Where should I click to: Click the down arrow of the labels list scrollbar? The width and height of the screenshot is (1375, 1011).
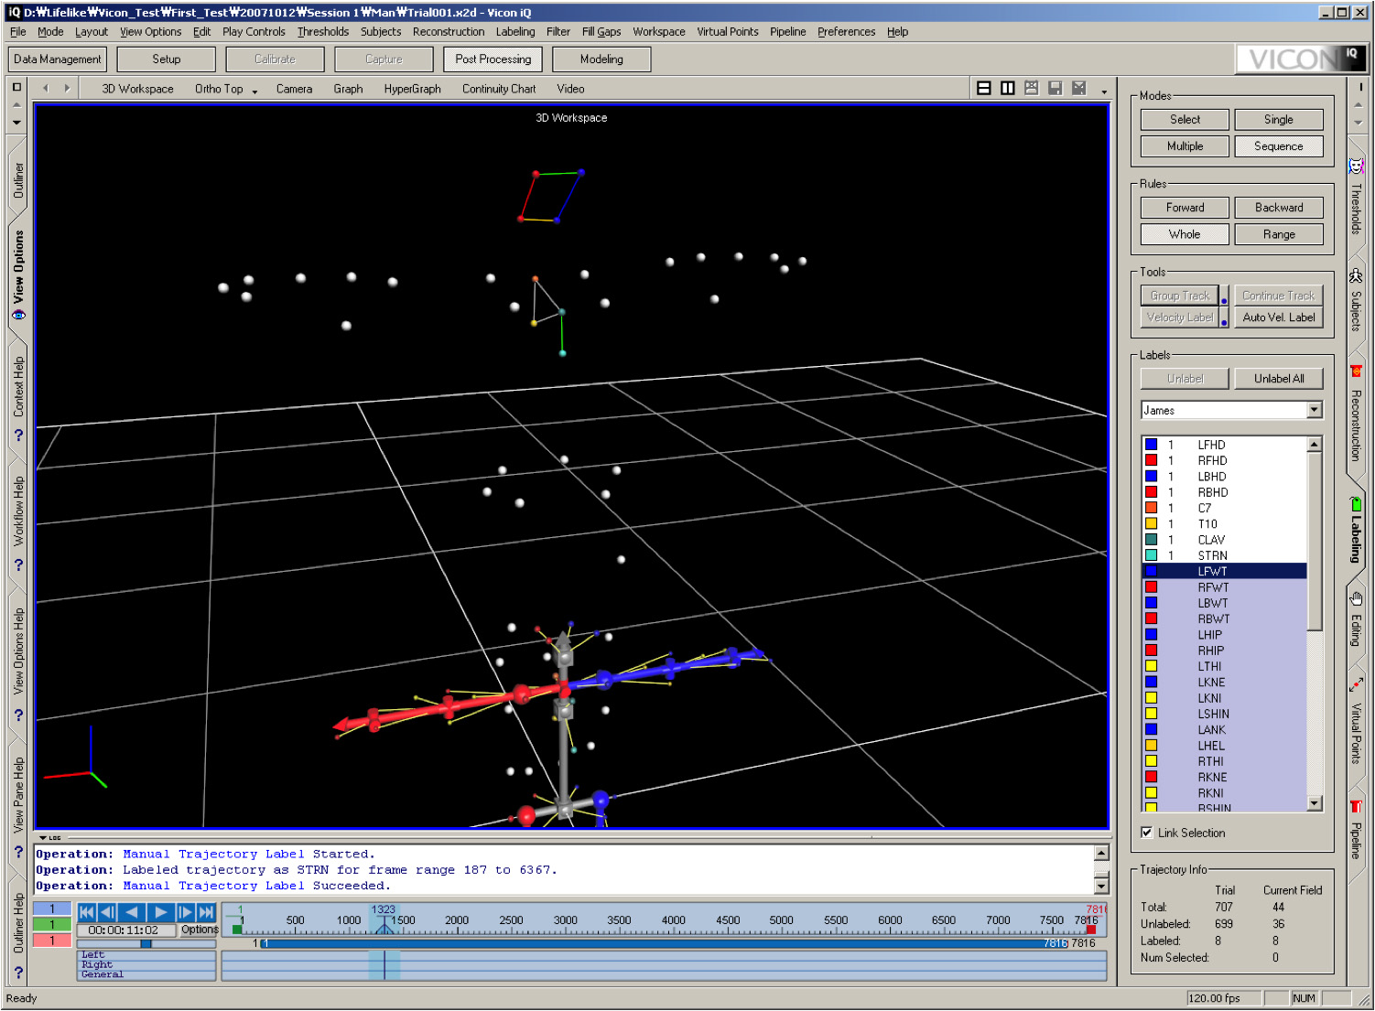point(1315,803)
